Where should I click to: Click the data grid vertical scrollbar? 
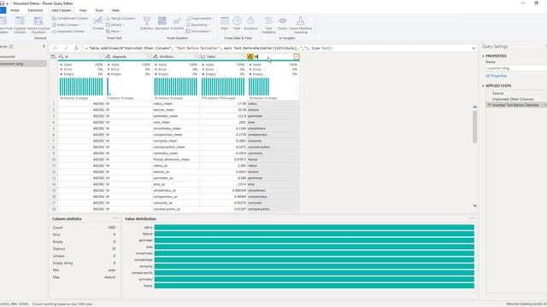tap(474, 127)
